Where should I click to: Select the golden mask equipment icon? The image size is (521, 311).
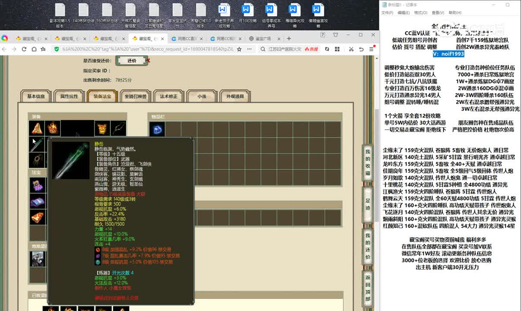(x=102, y=128)
